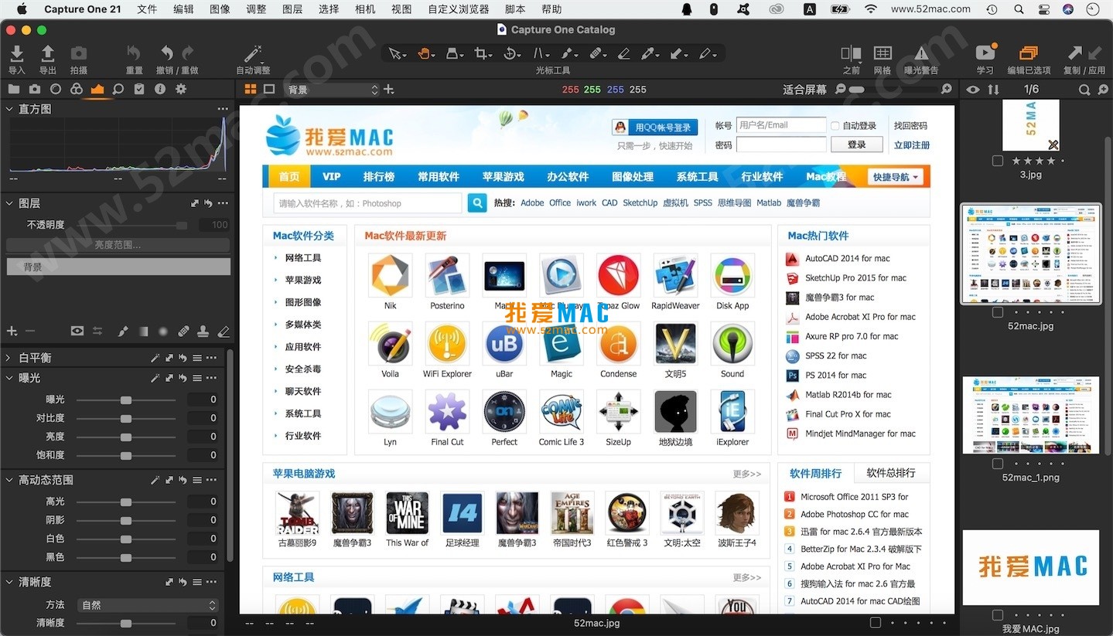Image resolution: width=1113 pixels, height=636 pixels.
Task: Choose the clone stamp icon in layer tools
Action: click(x=203, y=332)
